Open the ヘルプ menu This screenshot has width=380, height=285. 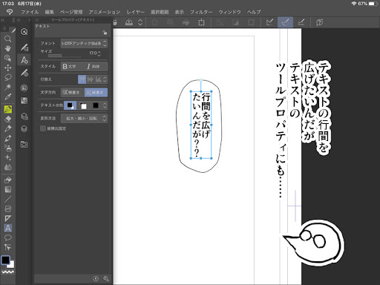254,12
